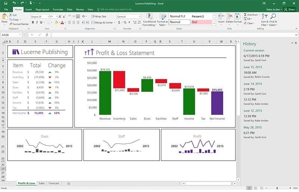
Task: Apply the Bad cell style
Action: click(x=201, y=22)
